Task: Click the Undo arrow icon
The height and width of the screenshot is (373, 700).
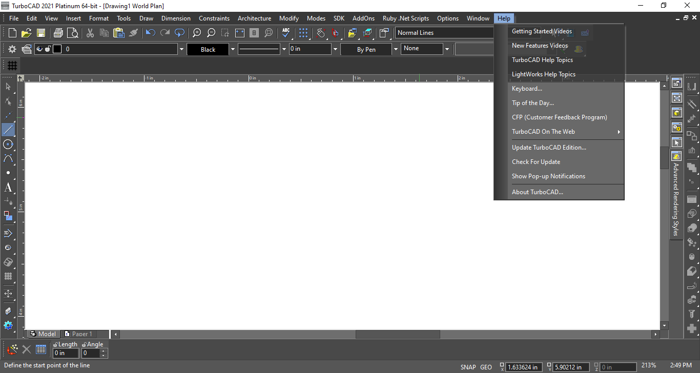Action: tap(151, 33)
